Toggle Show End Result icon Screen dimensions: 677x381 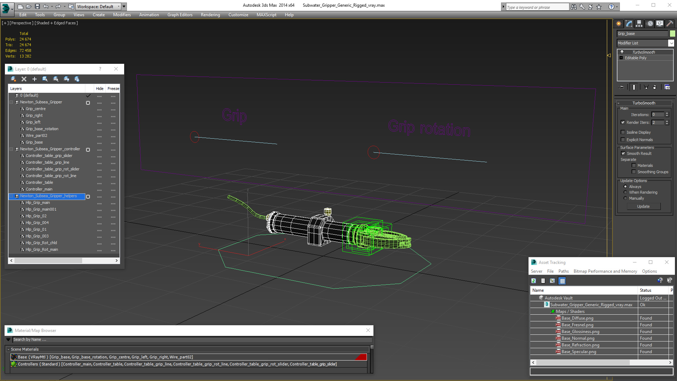point(634,87)
